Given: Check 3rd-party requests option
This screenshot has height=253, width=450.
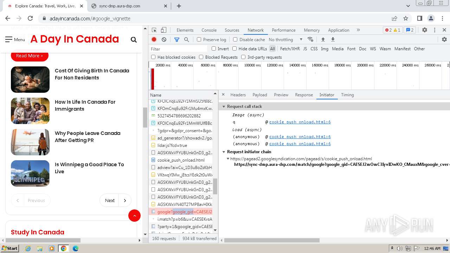Looking at the screenshot, I should [x=243, y=57].
